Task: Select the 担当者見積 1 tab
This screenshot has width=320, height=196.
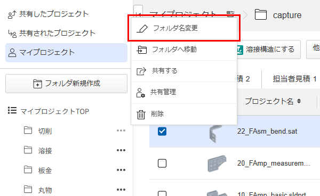Action: pyautogui.click(x=294, y=79)
